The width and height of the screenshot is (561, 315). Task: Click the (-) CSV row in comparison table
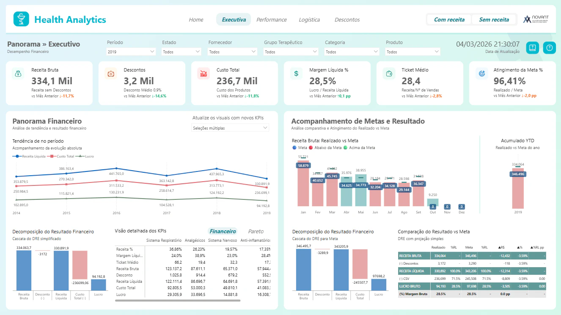tap(472, 279)
